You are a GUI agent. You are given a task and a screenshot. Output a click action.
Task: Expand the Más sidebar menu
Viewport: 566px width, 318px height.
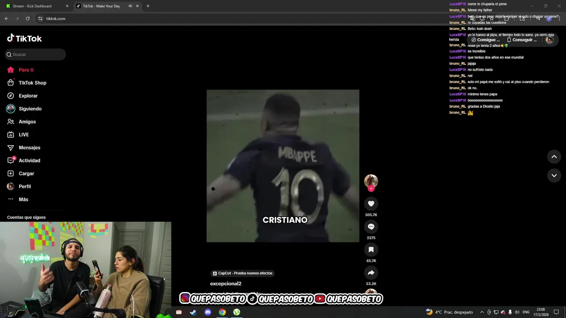click(x=18, y=199)
